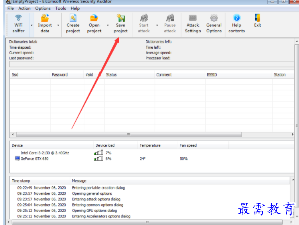Image resolution: width=299 pixels, height=225 pixels.
Task: Click the Open project icon
Action: pyautogui.click(x=94, y=18)
